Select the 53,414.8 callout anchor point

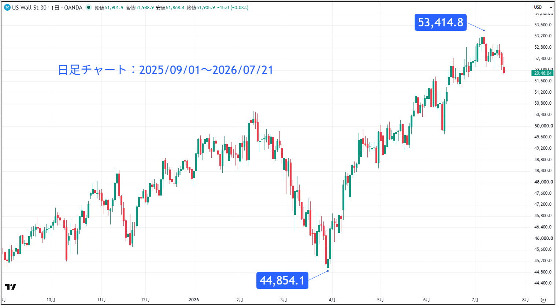(x=484, y=30)
